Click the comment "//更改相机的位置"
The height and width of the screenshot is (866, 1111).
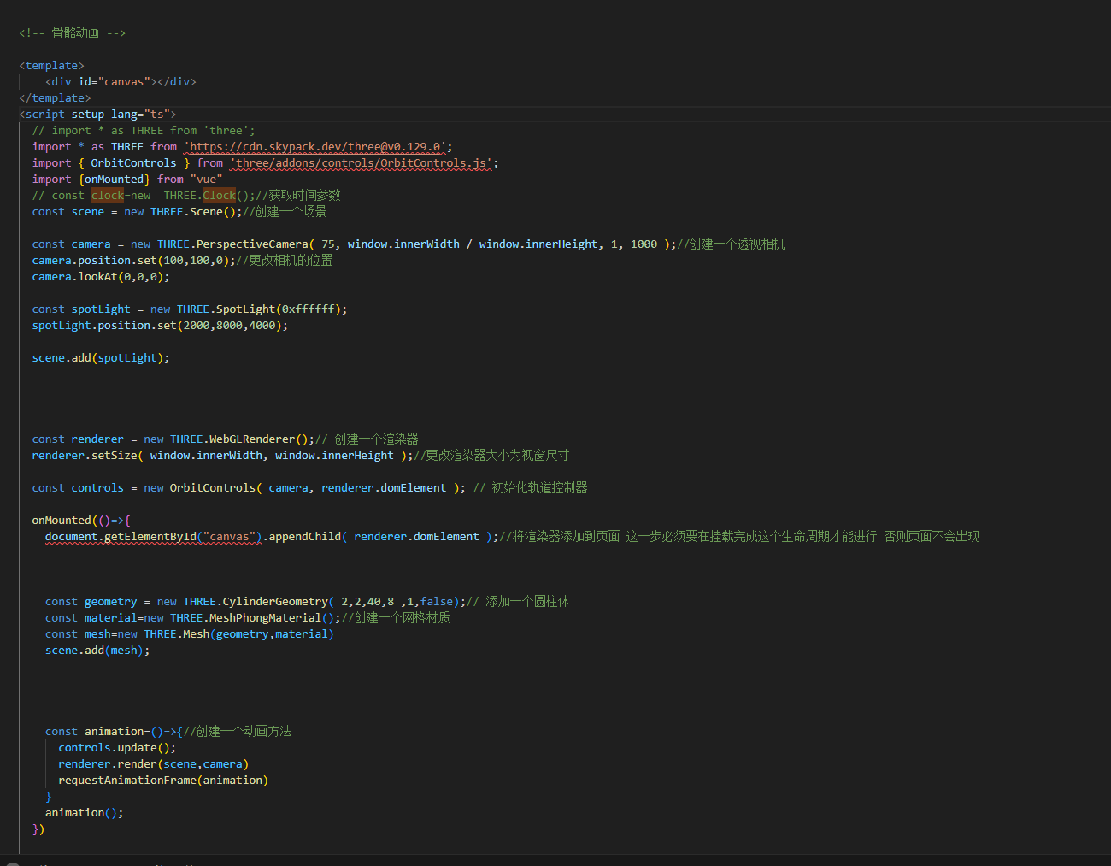[285, 261]
